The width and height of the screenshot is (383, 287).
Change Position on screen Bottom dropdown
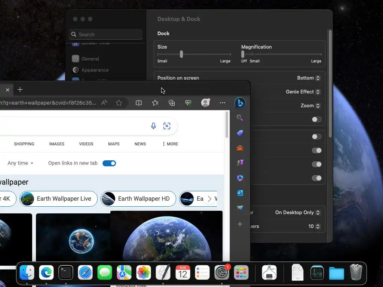click(308, 78)
